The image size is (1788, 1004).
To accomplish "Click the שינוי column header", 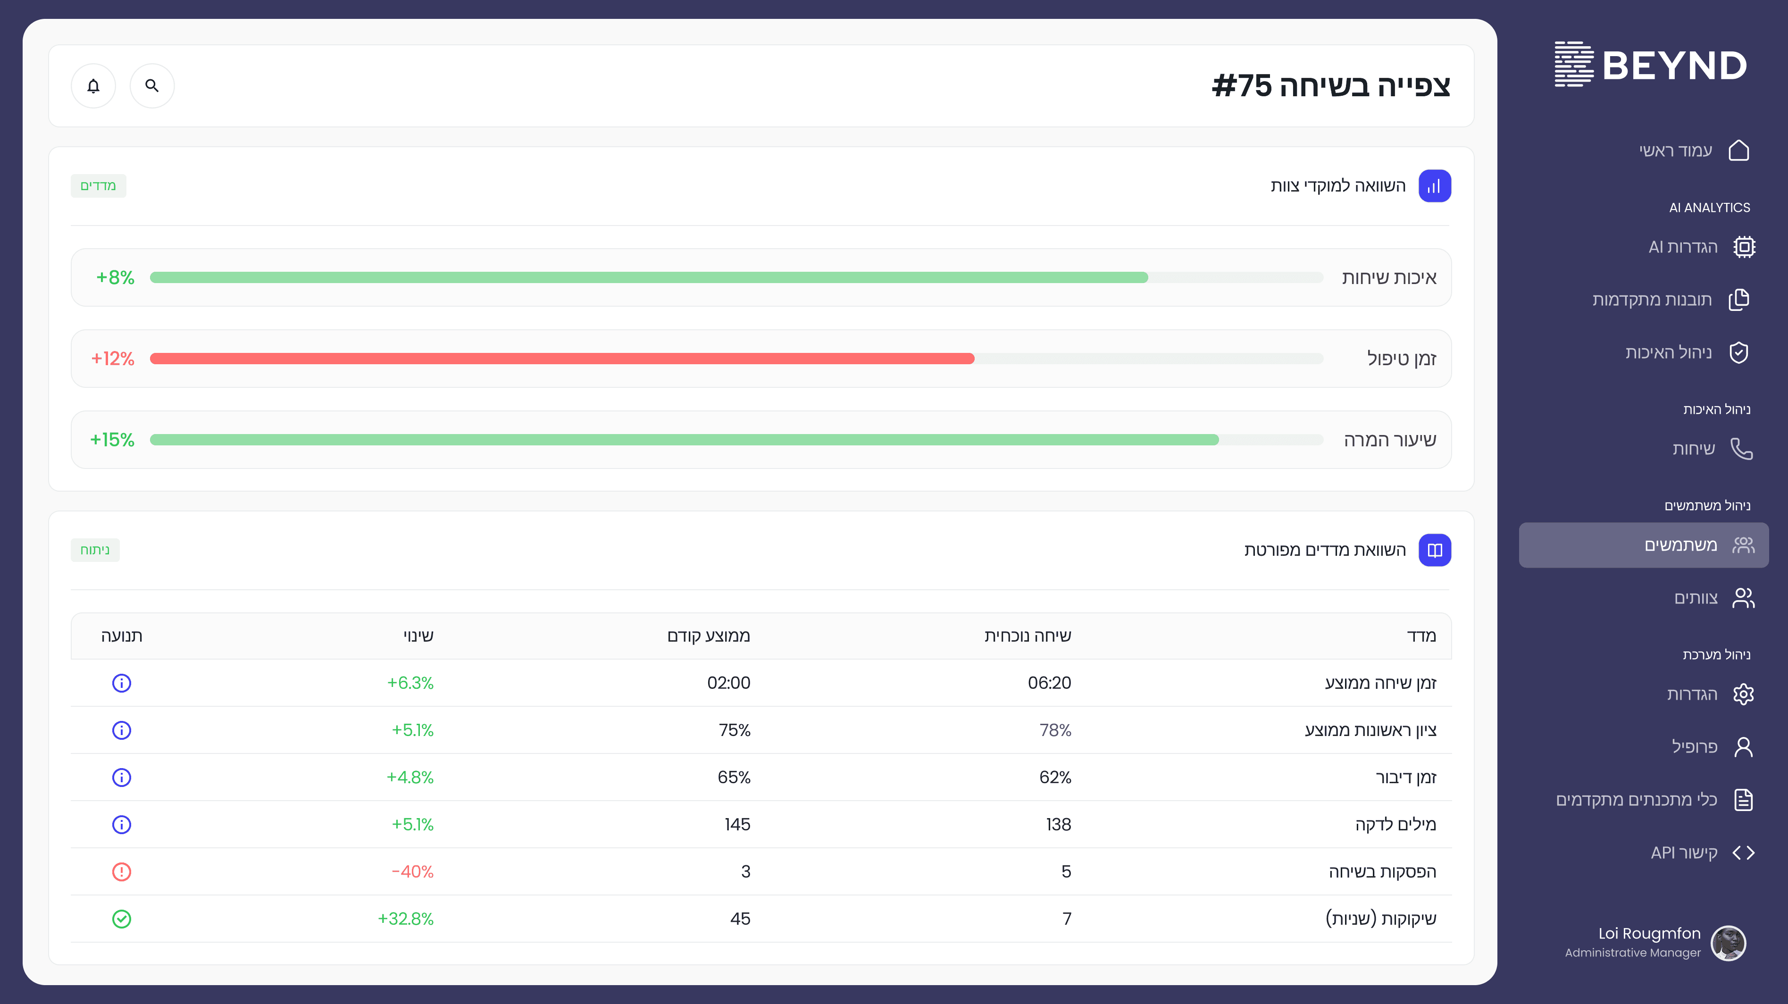I will click(x=418, y=636).
